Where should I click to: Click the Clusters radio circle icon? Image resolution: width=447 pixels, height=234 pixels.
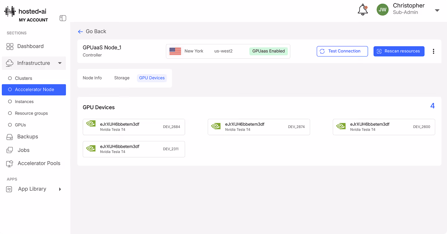click(x=10, y=78)
